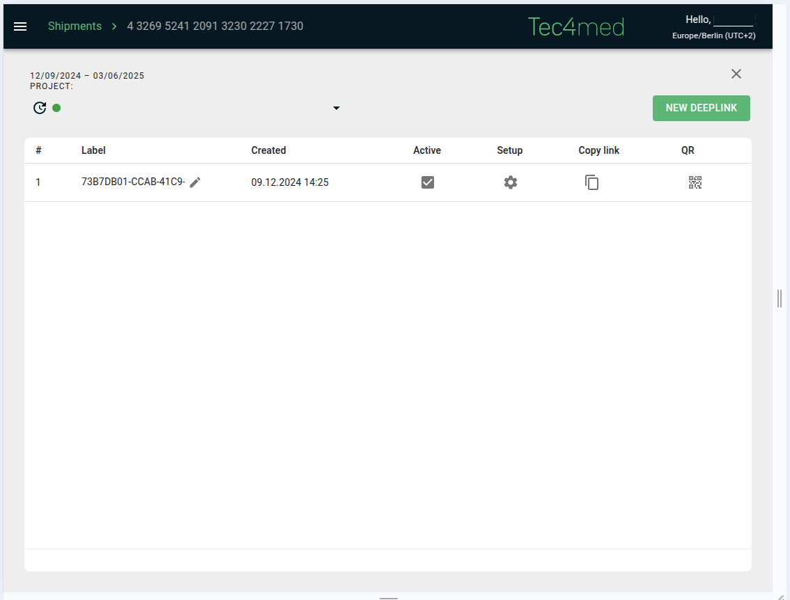This screenshot has width=790, height=600.
Task: Open deeplink setup gear icon
Action: [x=511, y=182]
